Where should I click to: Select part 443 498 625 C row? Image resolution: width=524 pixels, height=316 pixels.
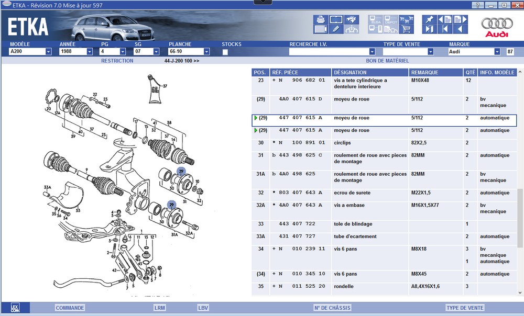pyautogui.click(x=384, y=161)
